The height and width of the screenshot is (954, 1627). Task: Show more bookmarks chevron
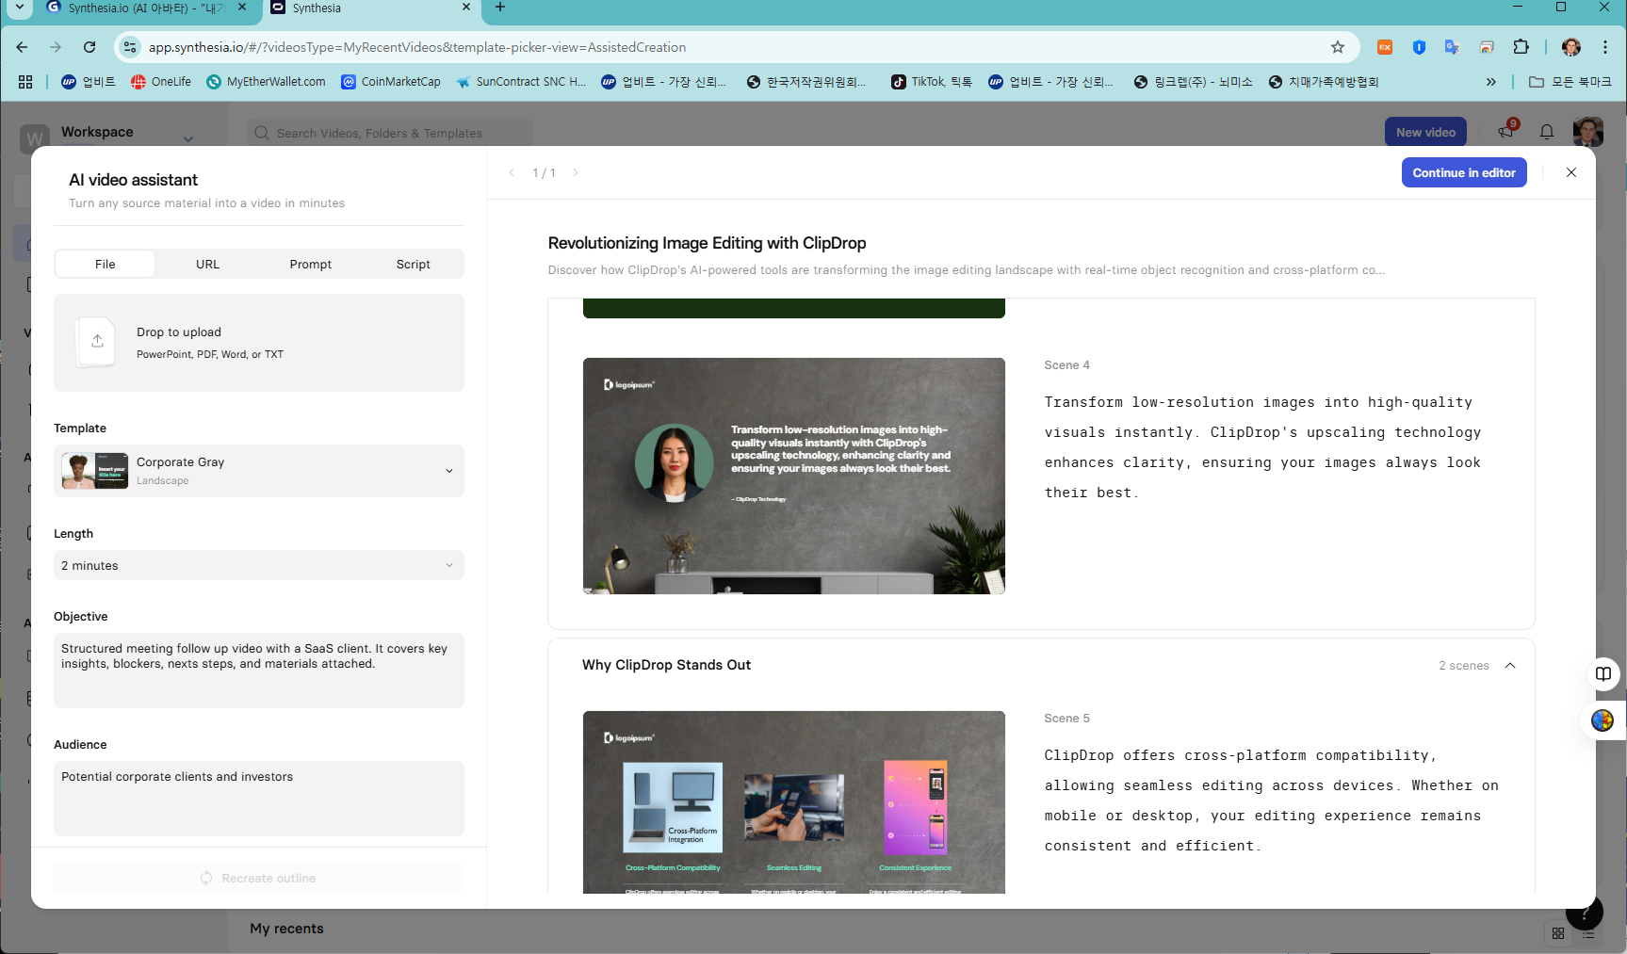1490,82
